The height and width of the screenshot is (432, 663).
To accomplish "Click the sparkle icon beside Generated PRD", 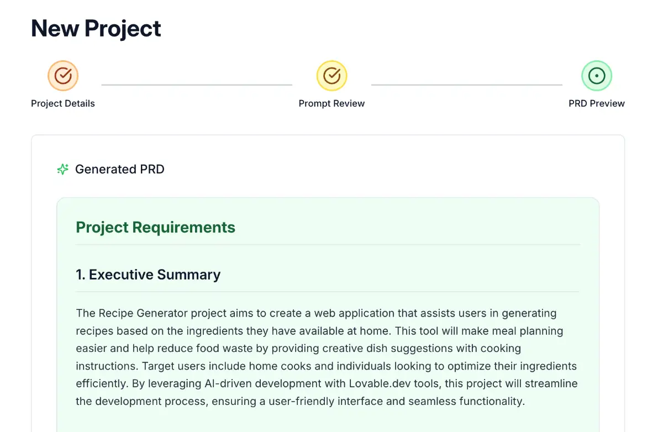I will pyautogui.click(x=63, y=170).
